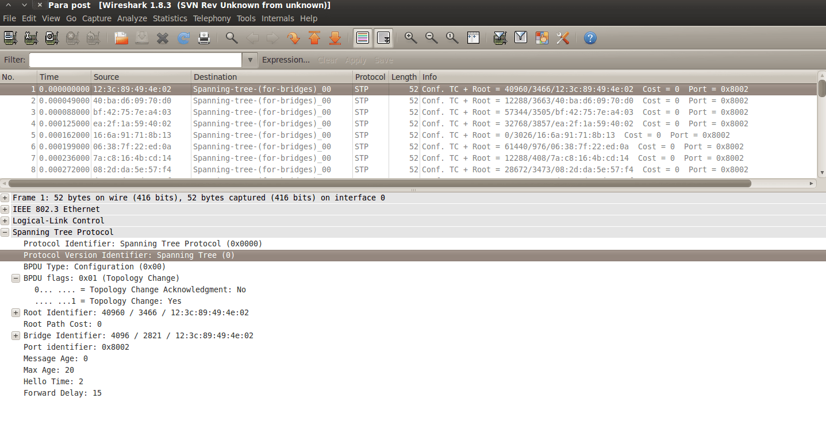Image resolution: width=826 pixels, height=425 pixels.
Task: Close the capture file X icon
Action: (x=163, y=38)
